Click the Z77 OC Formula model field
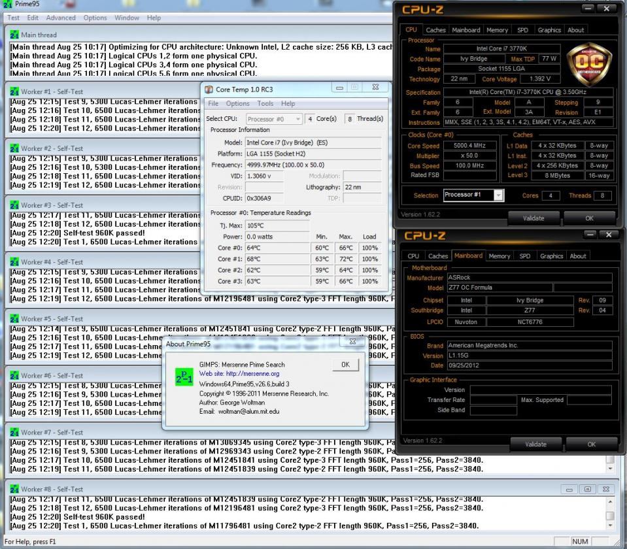Image resolution: width=627 pixels, height=549 pixels. [x=500, y=288]
